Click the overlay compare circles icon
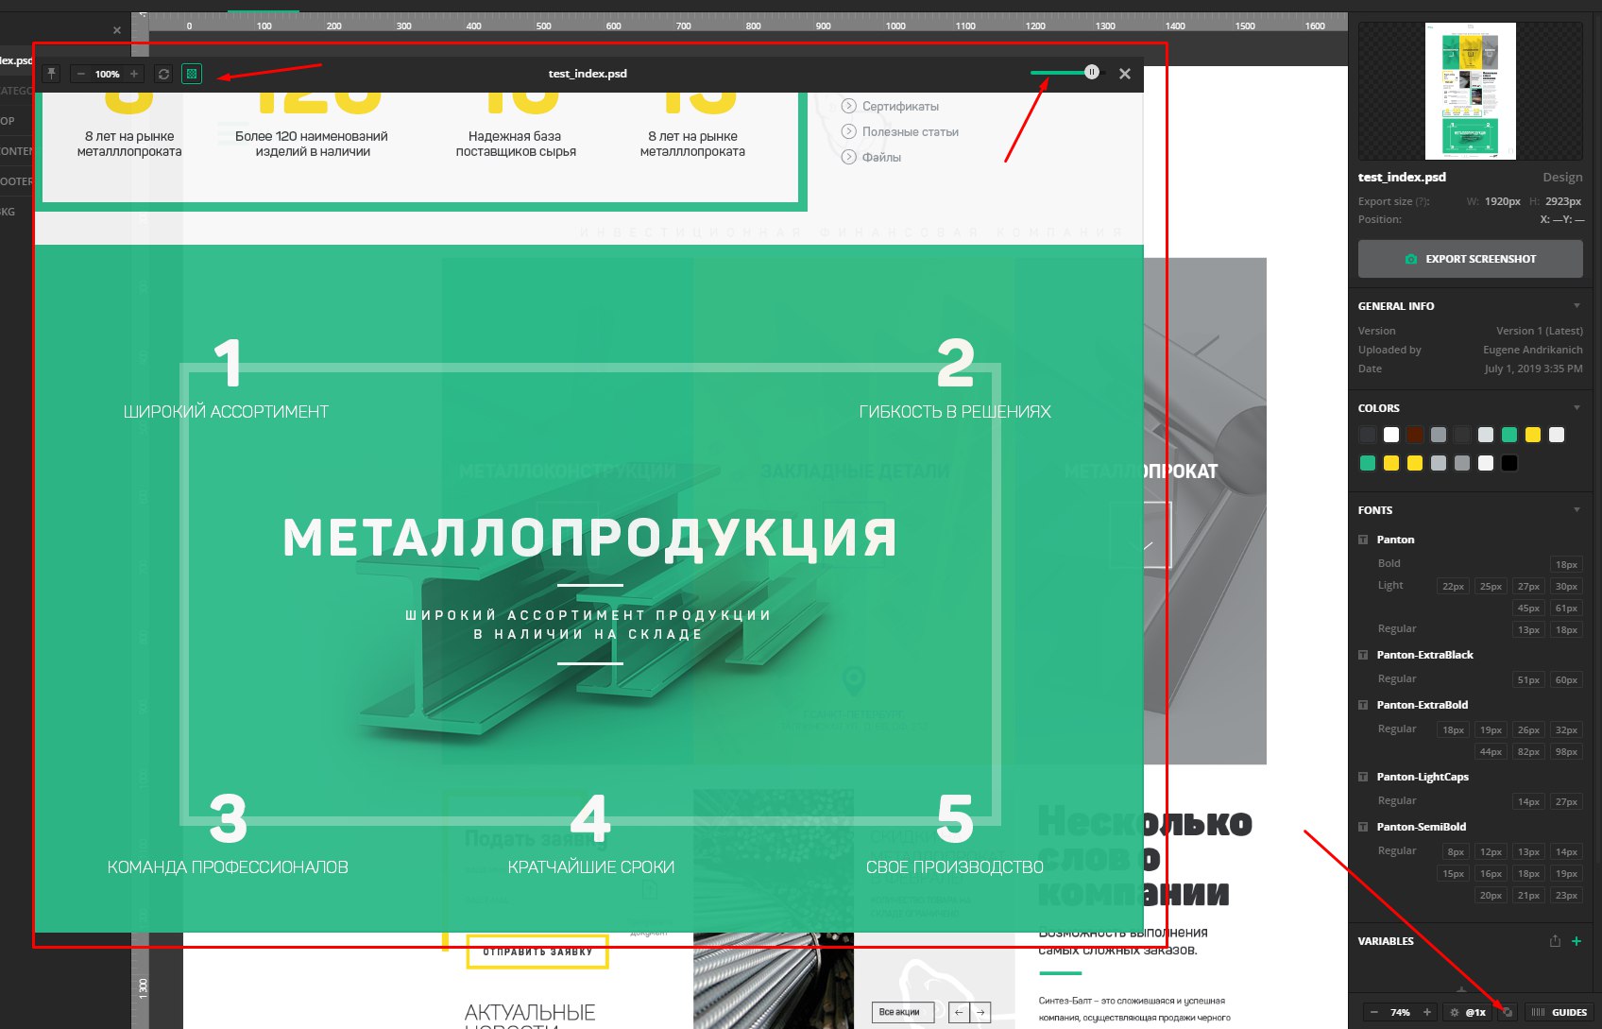 (1508, 1012)
